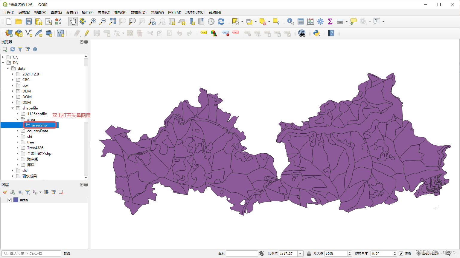Select the Pan Map hand tool
Image resolution: width=460 pixels, height=258 pixels.
[73, 21]
